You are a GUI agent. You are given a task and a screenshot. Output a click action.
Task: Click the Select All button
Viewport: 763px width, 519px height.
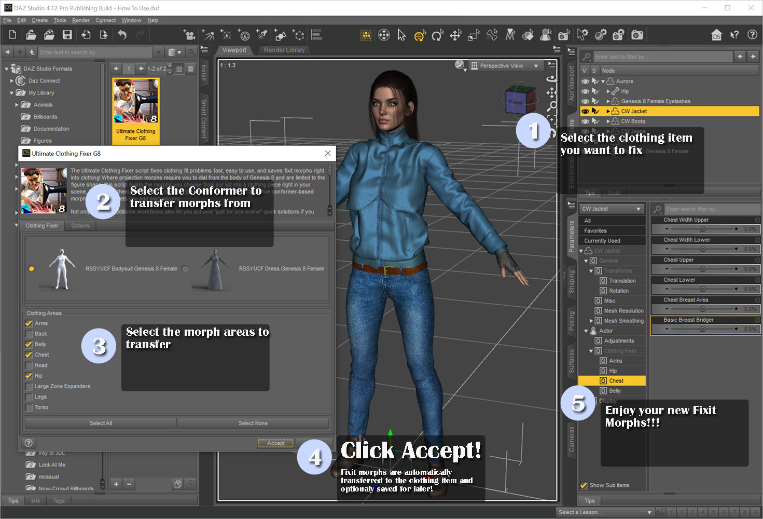click(x=101, y=424)
